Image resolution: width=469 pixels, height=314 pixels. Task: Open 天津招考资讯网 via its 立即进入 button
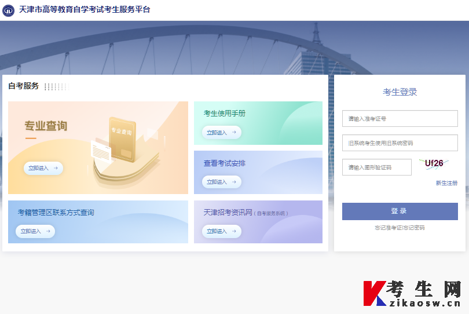221,231
